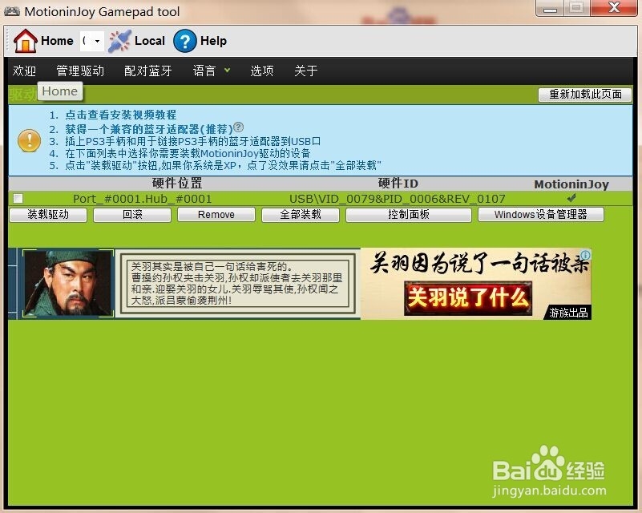The width and height of the screenshot is (642, 513).
Task: Open the 管理驱动 menu tab
Action: [x=80, y=71]
